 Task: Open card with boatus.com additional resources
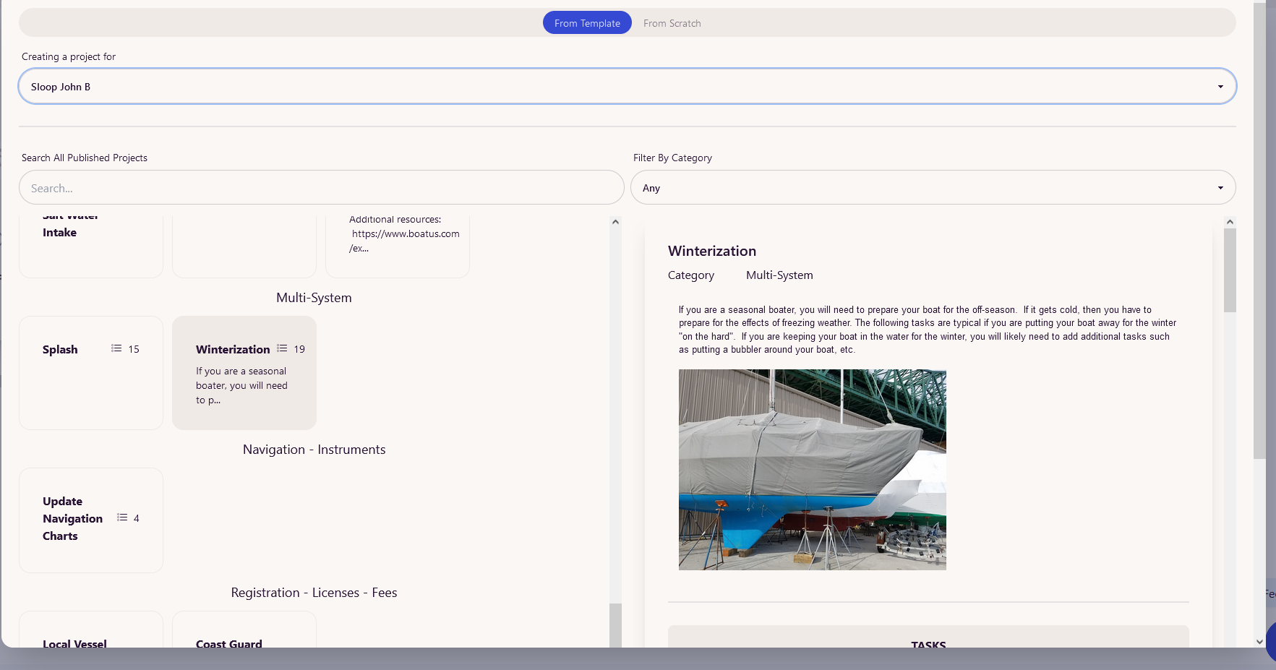[x=398, y=246]
